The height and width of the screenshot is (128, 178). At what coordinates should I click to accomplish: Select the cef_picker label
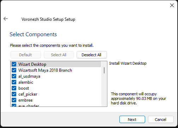coord(28,94)
